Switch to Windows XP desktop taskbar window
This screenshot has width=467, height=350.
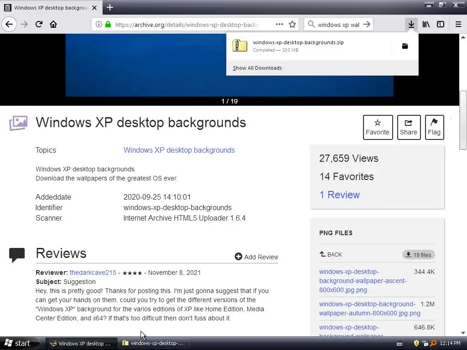[x=81, y=344]
